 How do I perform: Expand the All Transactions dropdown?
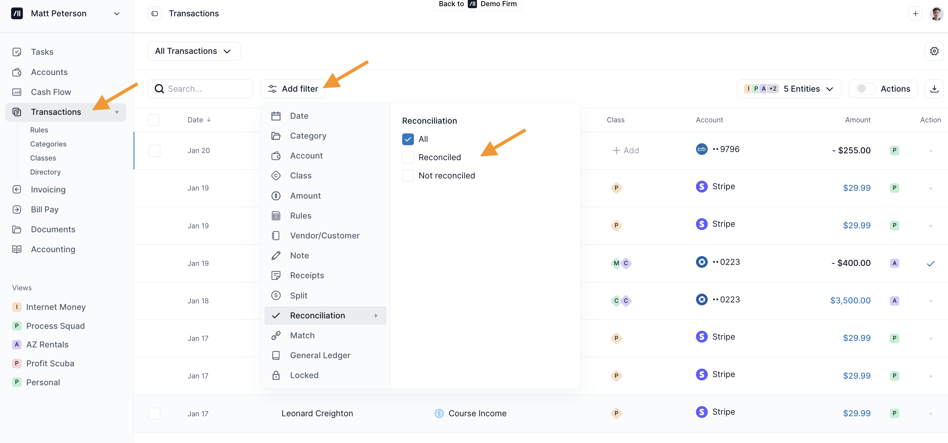194,51
